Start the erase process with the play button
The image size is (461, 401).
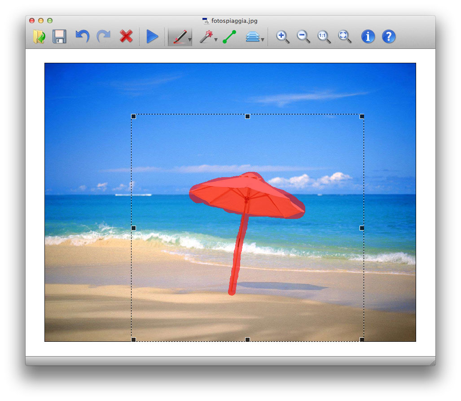click(x=152, y=37)
